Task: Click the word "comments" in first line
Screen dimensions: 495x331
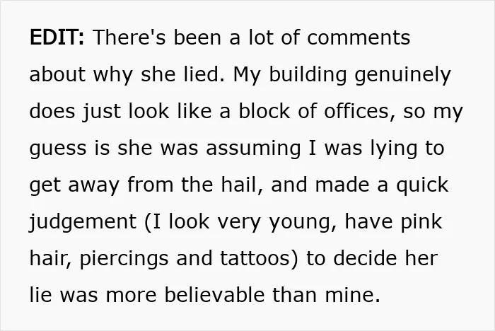Action: 359,37
